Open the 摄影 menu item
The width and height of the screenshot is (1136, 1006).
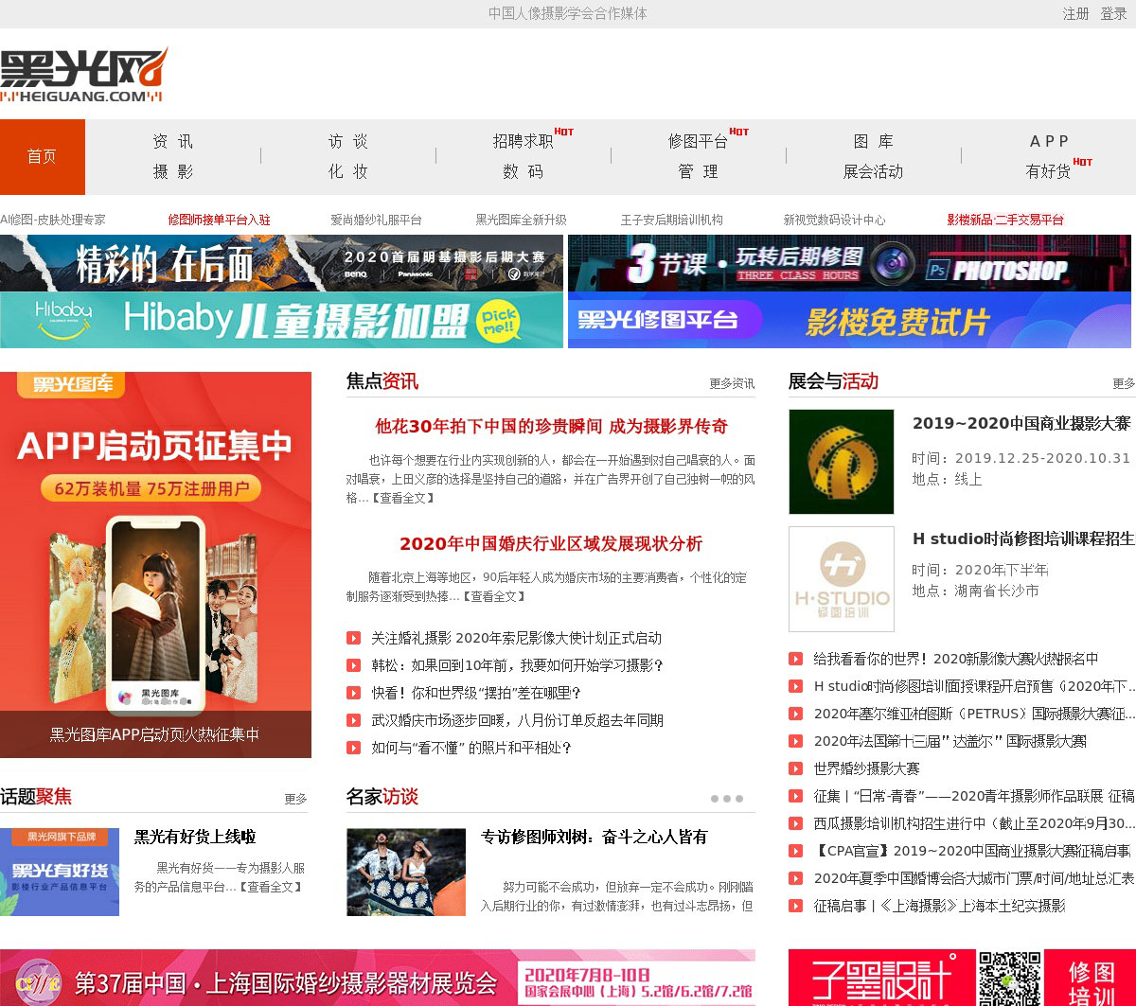[173, 171]
